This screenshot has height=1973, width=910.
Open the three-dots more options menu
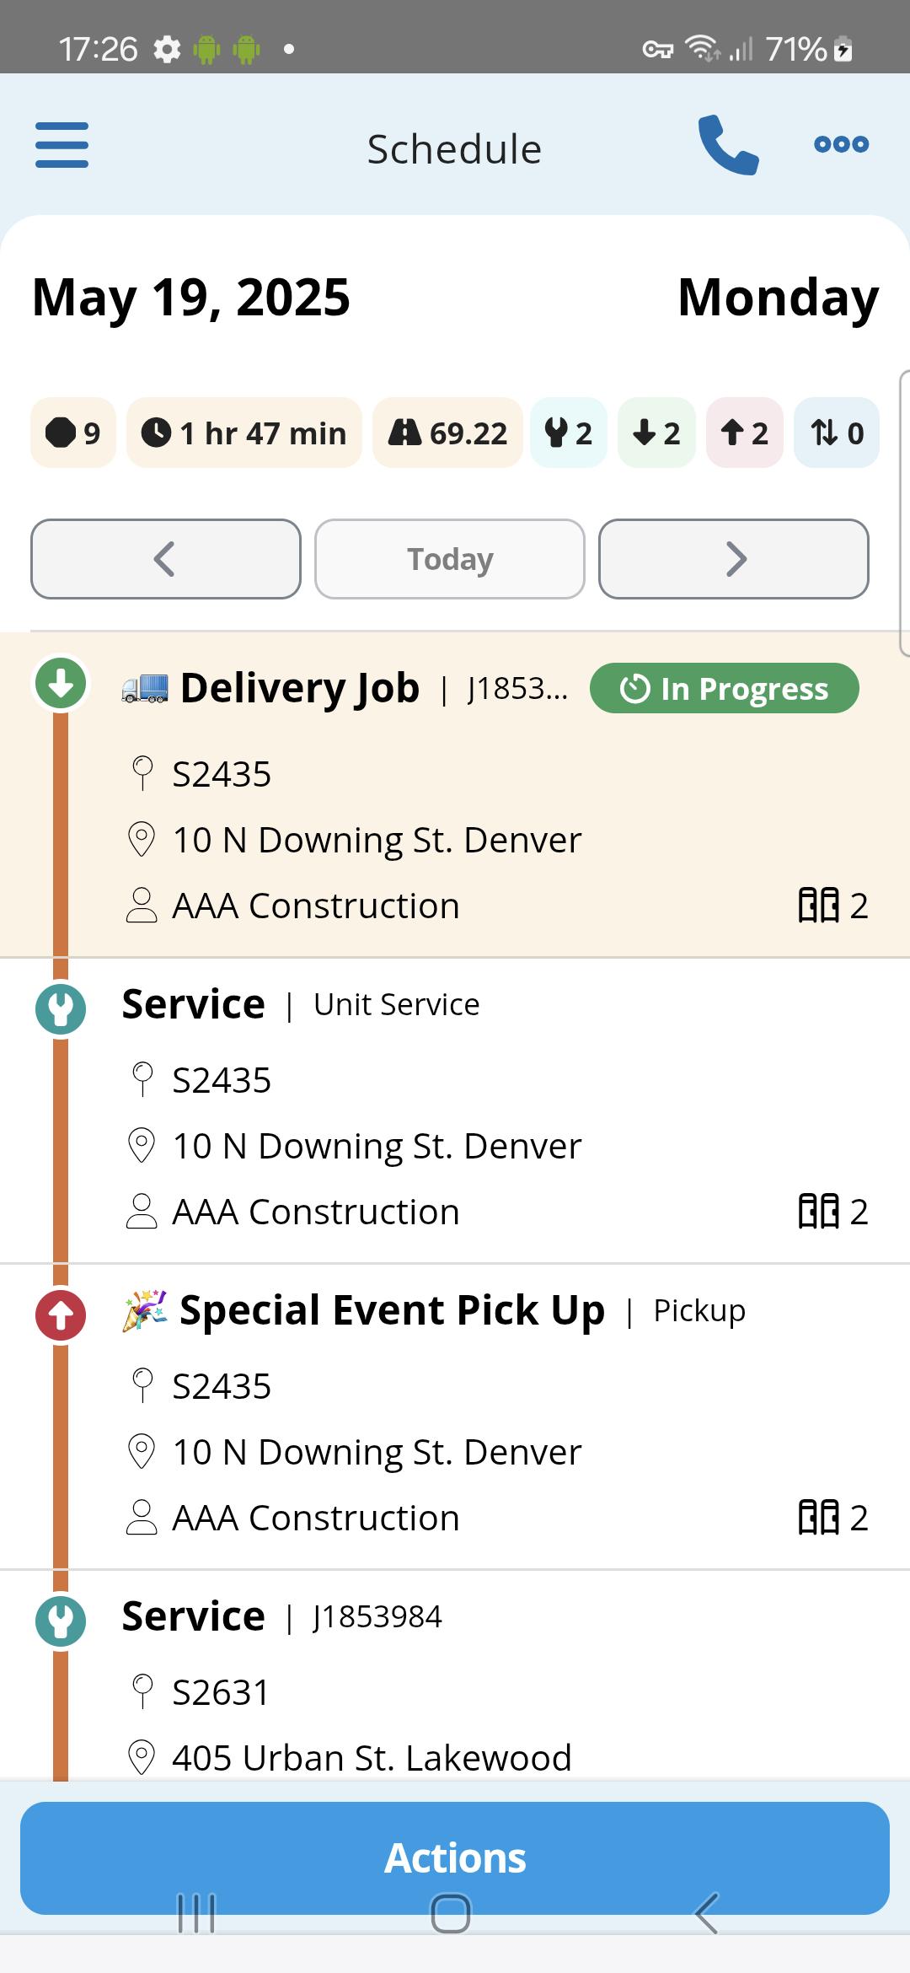pos(841,144)
